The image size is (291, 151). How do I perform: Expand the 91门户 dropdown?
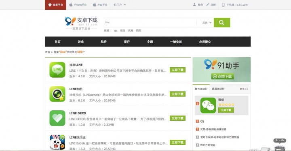120,4
